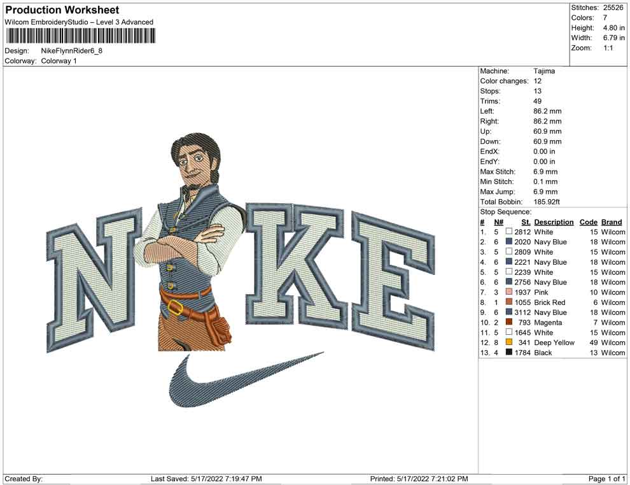Click the embroidered letter K

[296, 265]
